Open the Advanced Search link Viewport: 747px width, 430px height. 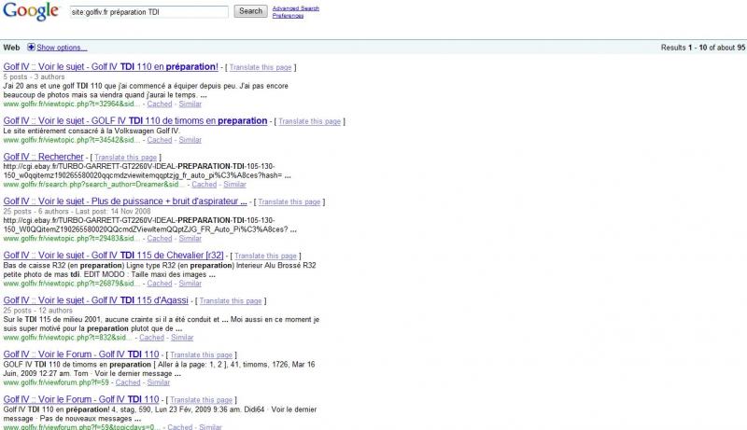296,8
